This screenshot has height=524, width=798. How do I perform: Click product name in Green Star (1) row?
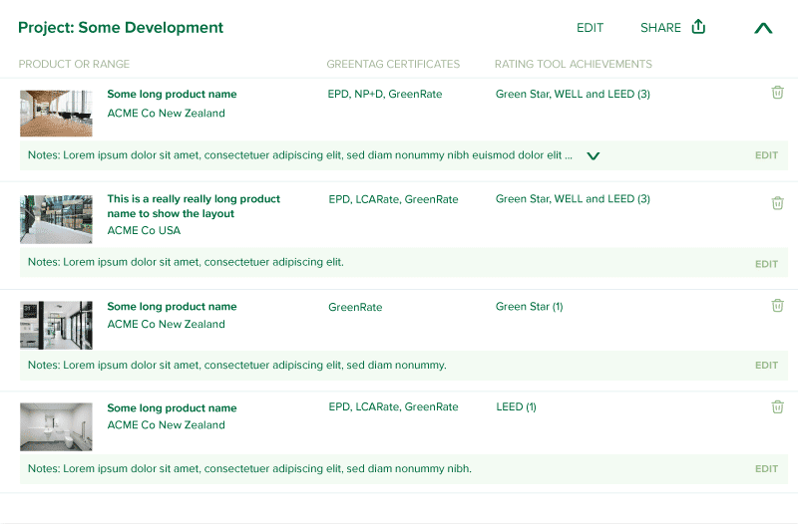[x=172, y=307]
